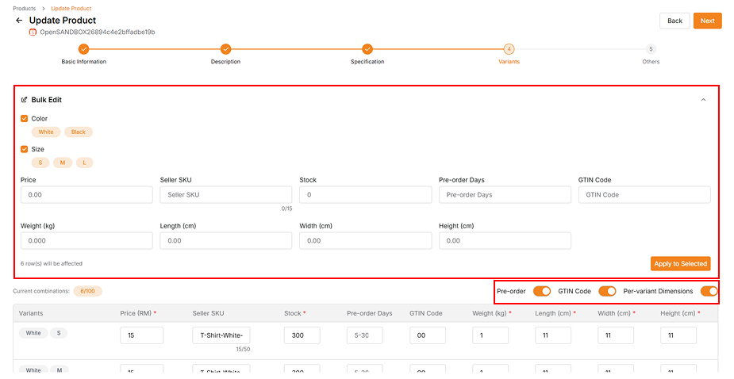734x379 pixels.
Task: Click the '6 row(s) will be affected' text
Action: 52,263
